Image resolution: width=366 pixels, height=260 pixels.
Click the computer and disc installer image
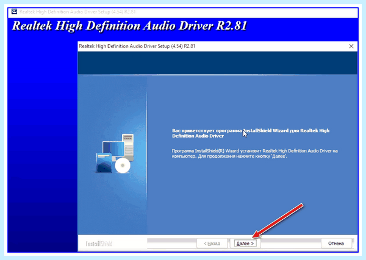point(115,153)
